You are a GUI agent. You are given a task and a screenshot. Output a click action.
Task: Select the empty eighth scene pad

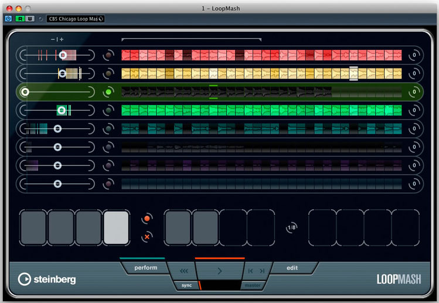pyautogui.click(x=260, y=227)
